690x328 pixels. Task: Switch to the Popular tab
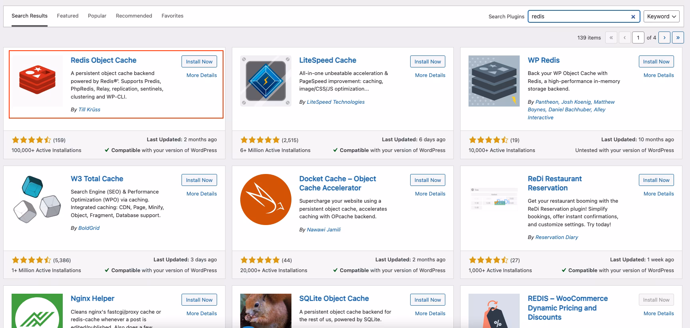[x=97, y=16]
